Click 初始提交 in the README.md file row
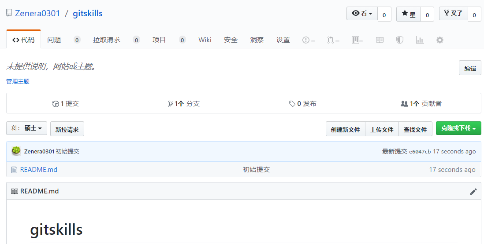The height and width of the screenshot is (244, 484). click(256, 170)
